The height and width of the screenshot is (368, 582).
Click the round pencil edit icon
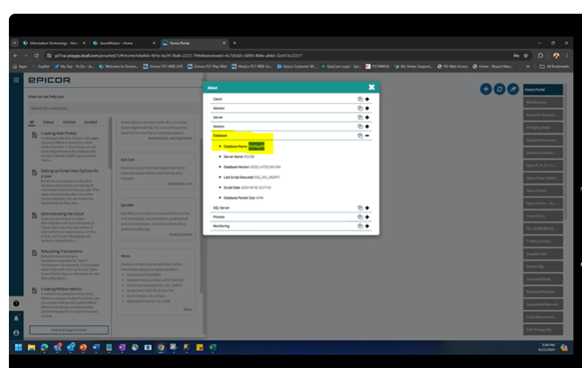pos(512,89)
